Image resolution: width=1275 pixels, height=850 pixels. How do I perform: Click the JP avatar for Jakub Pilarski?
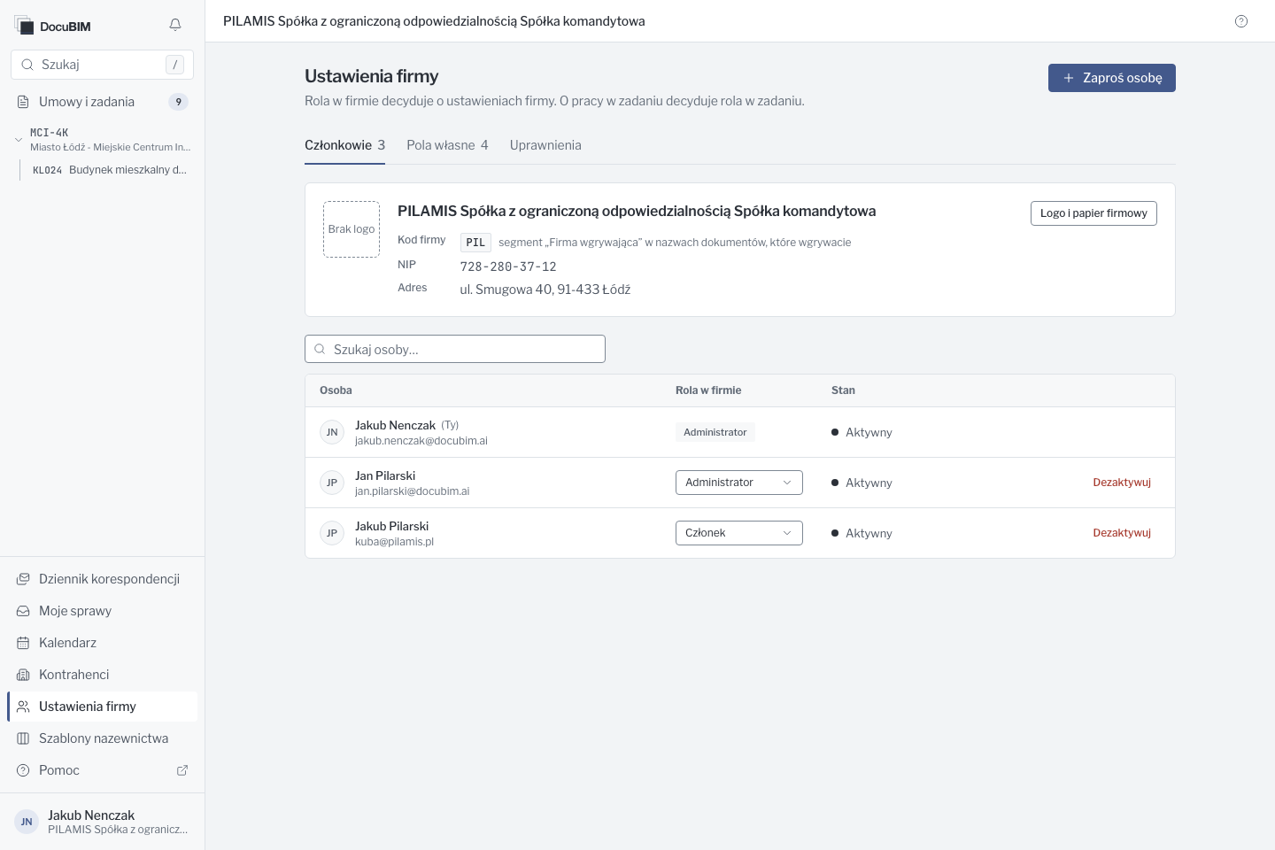pyautogui.click(x=332, y=533)
